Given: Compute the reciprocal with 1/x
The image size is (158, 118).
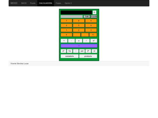Looking at the screenshot, I should click(70, 51).
